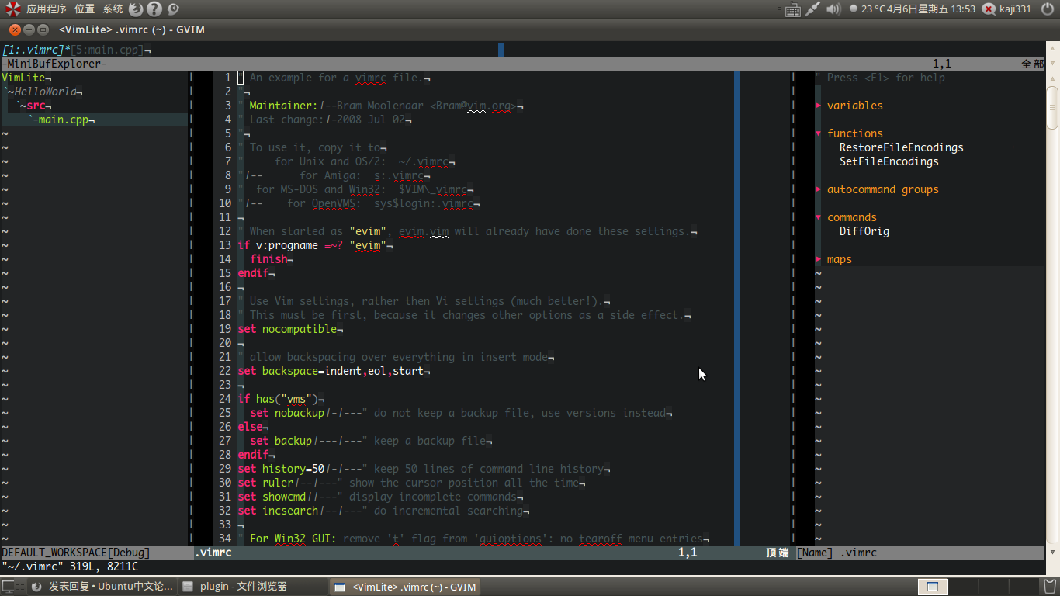
Task: Click the -MiniBufExplorer- status line
Action: click(523, 64)
